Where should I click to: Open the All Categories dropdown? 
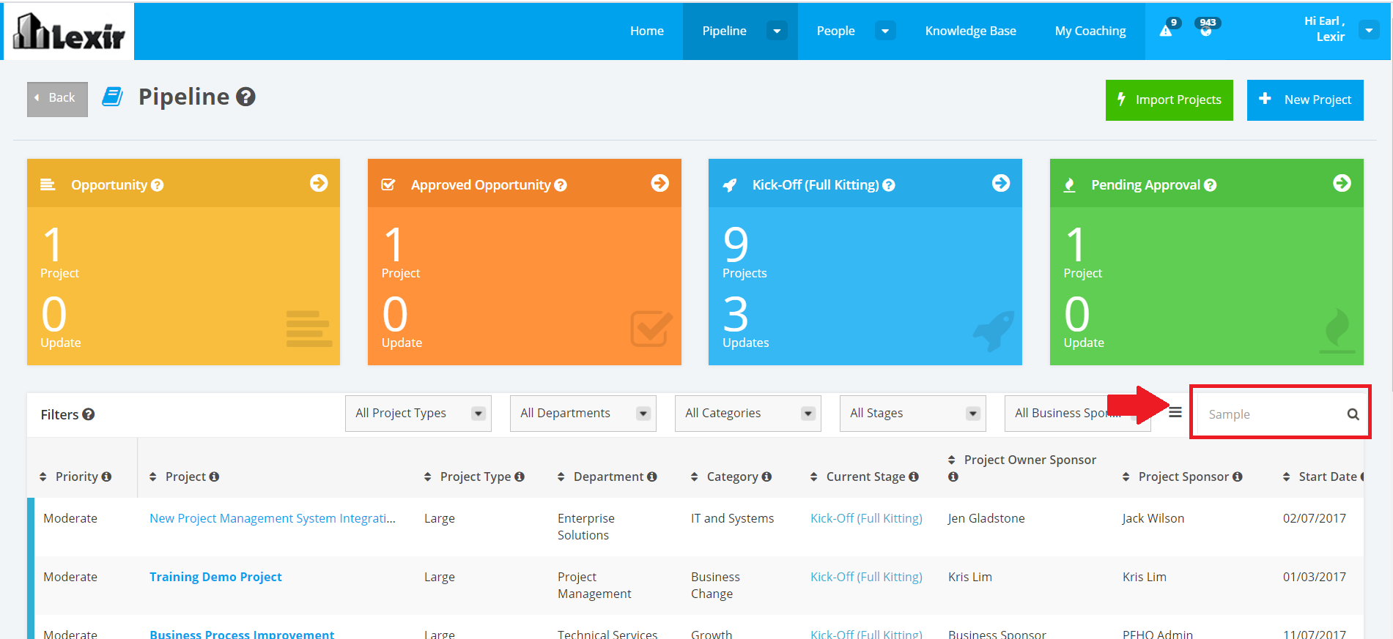pos(748,414)
